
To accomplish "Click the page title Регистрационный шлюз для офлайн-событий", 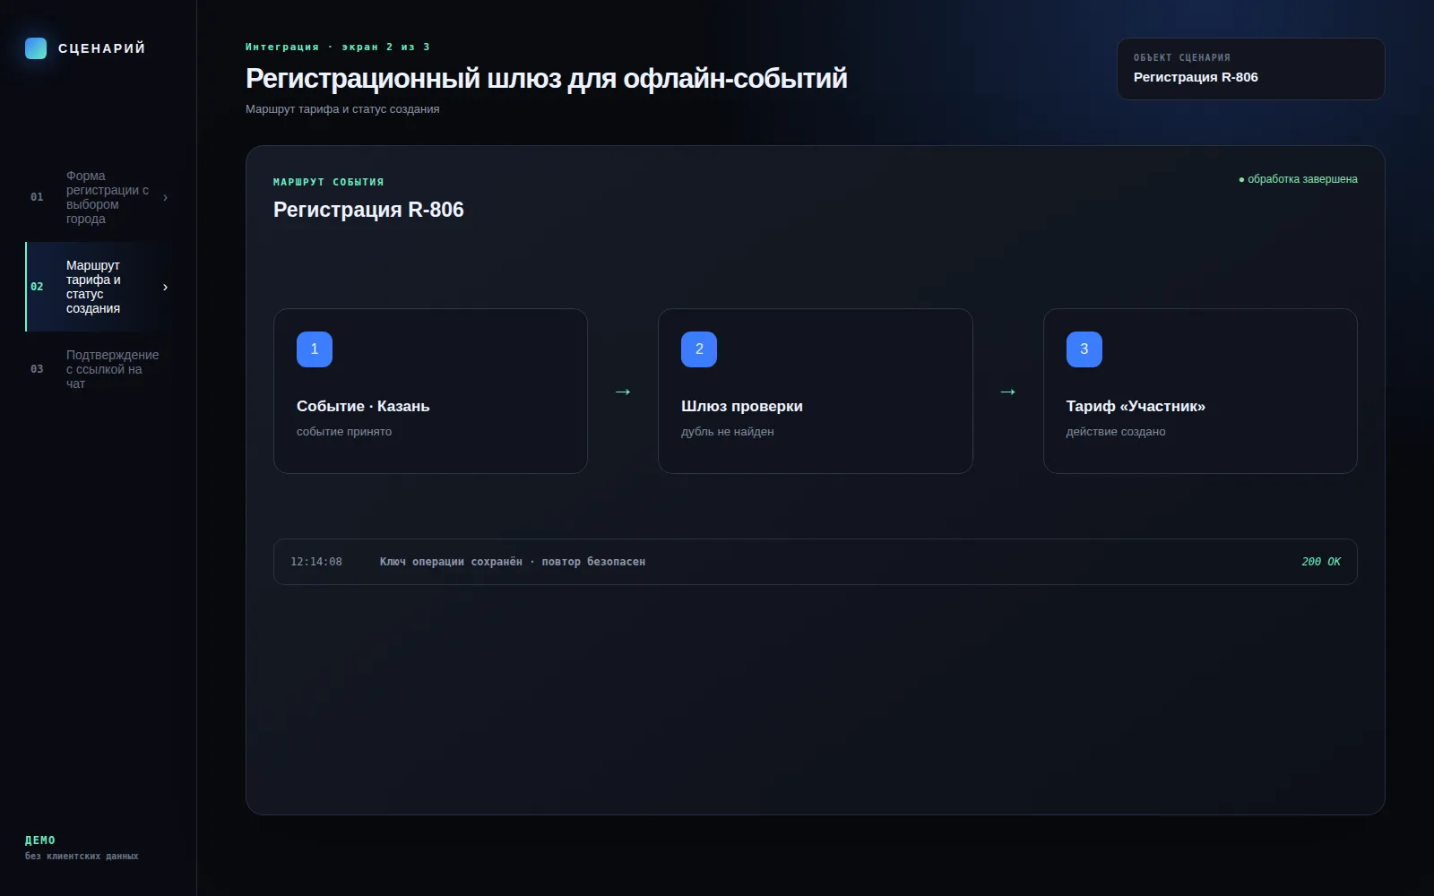I will 547,79.
